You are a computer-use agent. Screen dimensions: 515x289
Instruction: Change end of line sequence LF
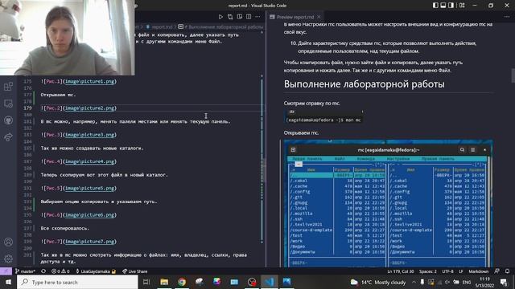(461, 271)
